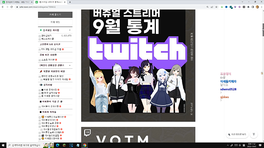Open the purple ring extension icon
This screenshot has width=264, height=148.
[x=240, y=7]
